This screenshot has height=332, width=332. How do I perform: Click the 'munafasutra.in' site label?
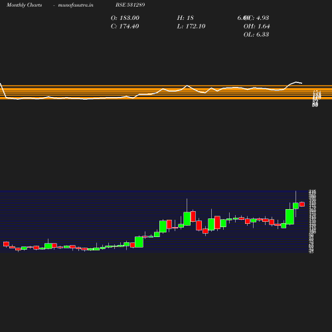pos(76,5)
